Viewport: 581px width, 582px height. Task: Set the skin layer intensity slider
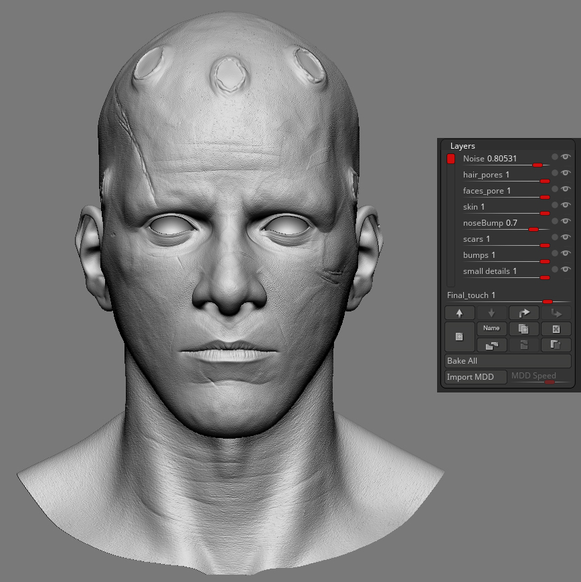[x=544, y=213]
